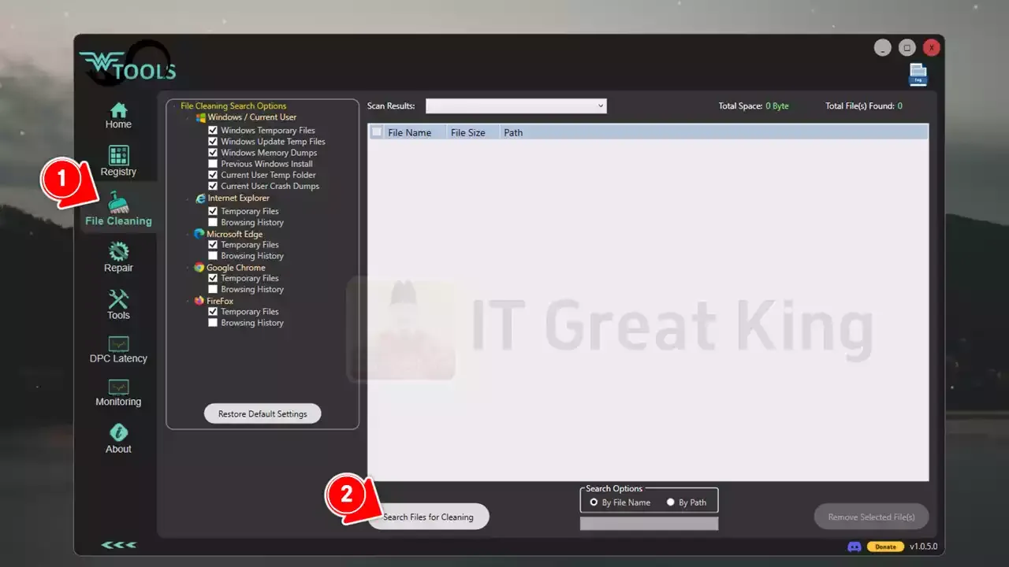1009x567 pixels.
Task: Open the DPC Latency monitor icon
Action: 118,344
